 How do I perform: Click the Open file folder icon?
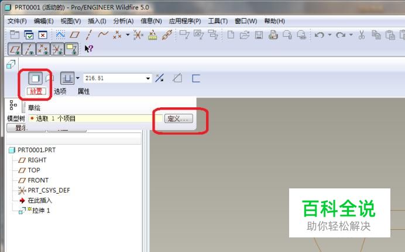(x=244, y=35)
